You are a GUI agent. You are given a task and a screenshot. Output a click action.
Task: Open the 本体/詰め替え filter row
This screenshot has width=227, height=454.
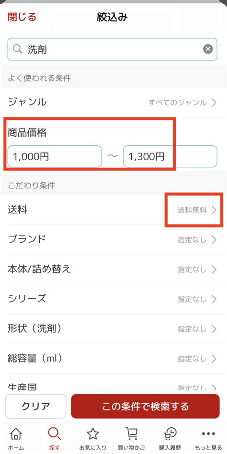(113, 269)
